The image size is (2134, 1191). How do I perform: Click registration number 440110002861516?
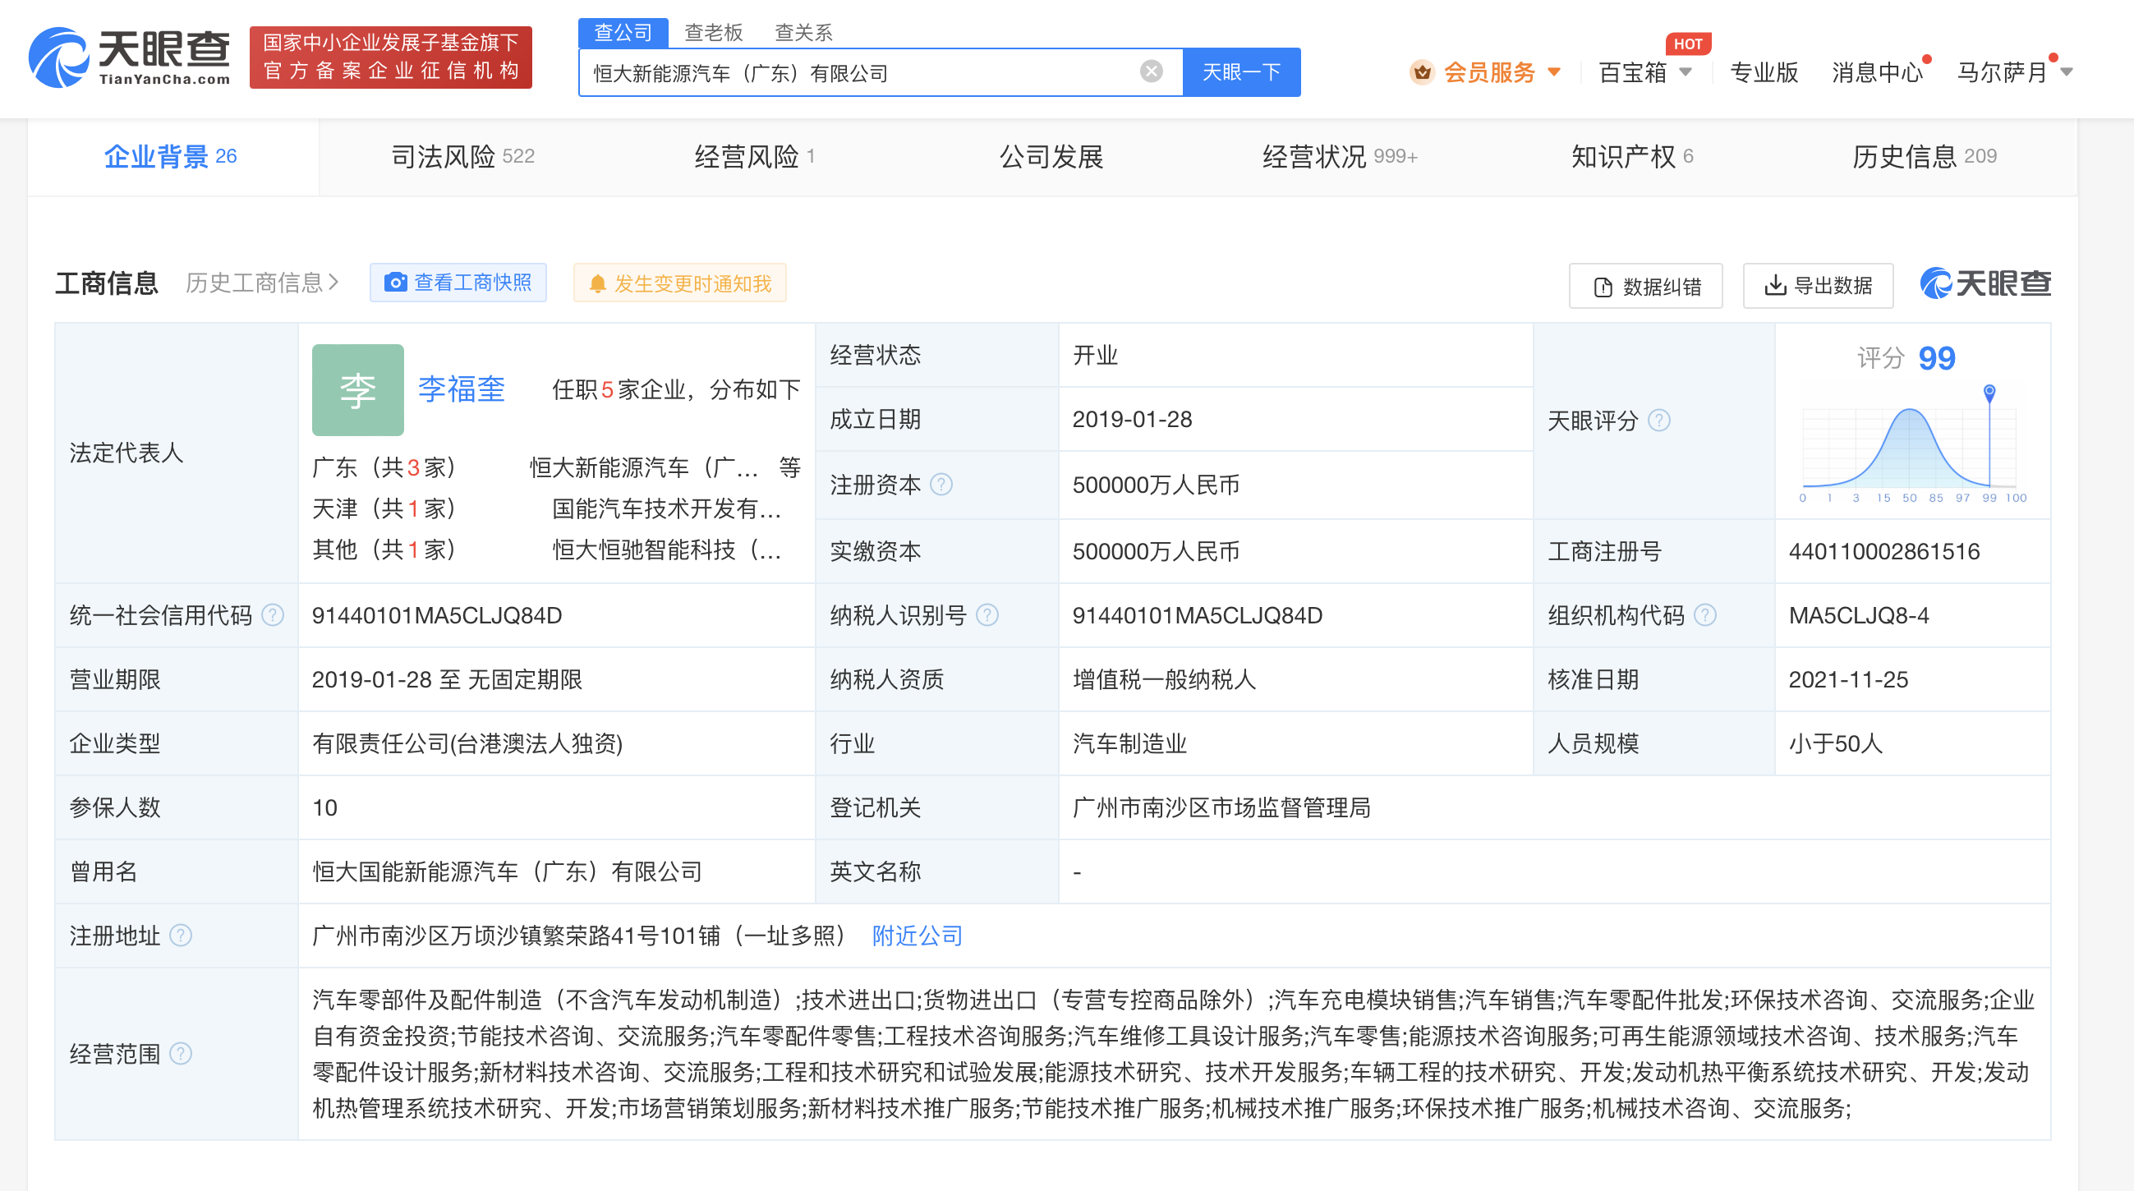point(1883,552)
